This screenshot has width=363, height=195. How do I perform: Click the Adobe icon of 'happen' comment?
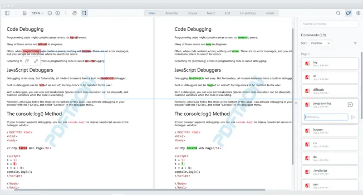(x=307, y=131)
